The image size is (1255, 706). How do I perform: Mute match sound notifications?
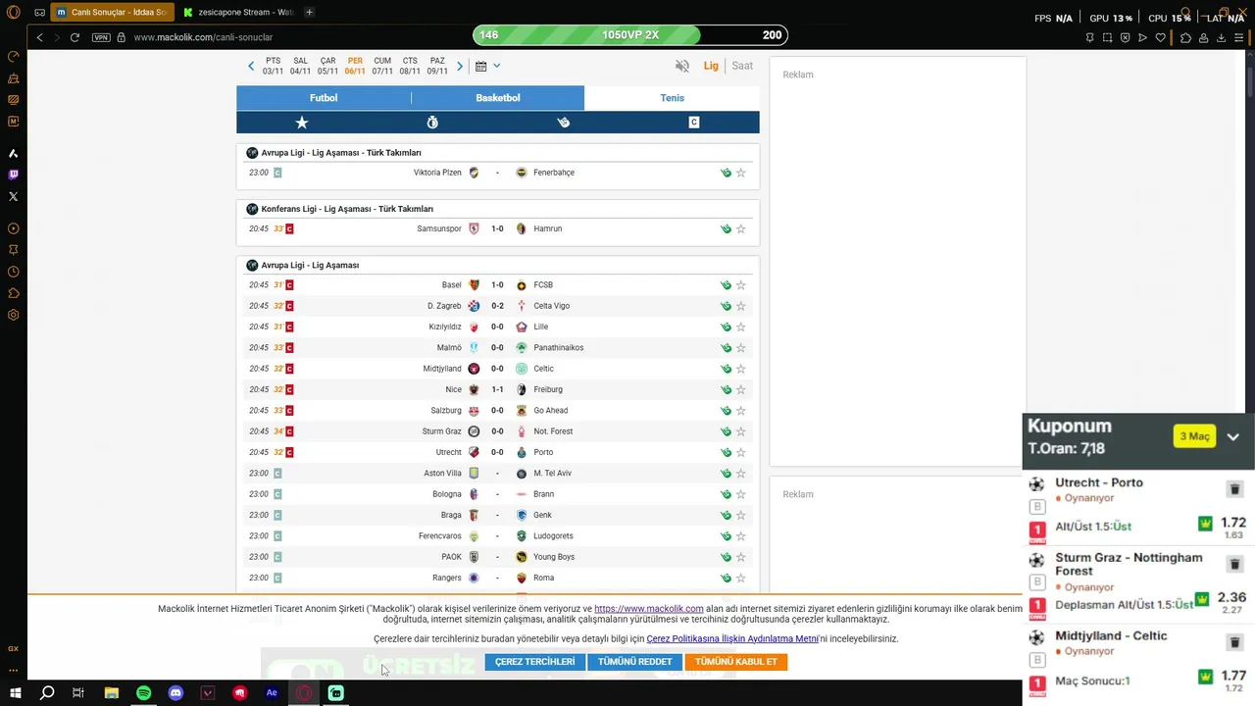pos(682,66)
